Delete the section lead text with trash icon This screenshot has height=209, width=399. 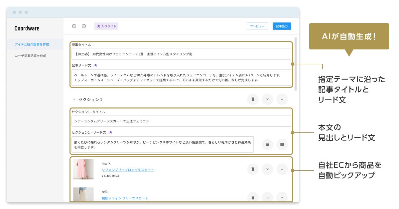[x=267, y=144]
